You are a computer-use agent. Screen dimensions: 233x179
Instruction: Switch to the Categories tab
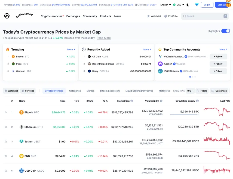[75, 91]
